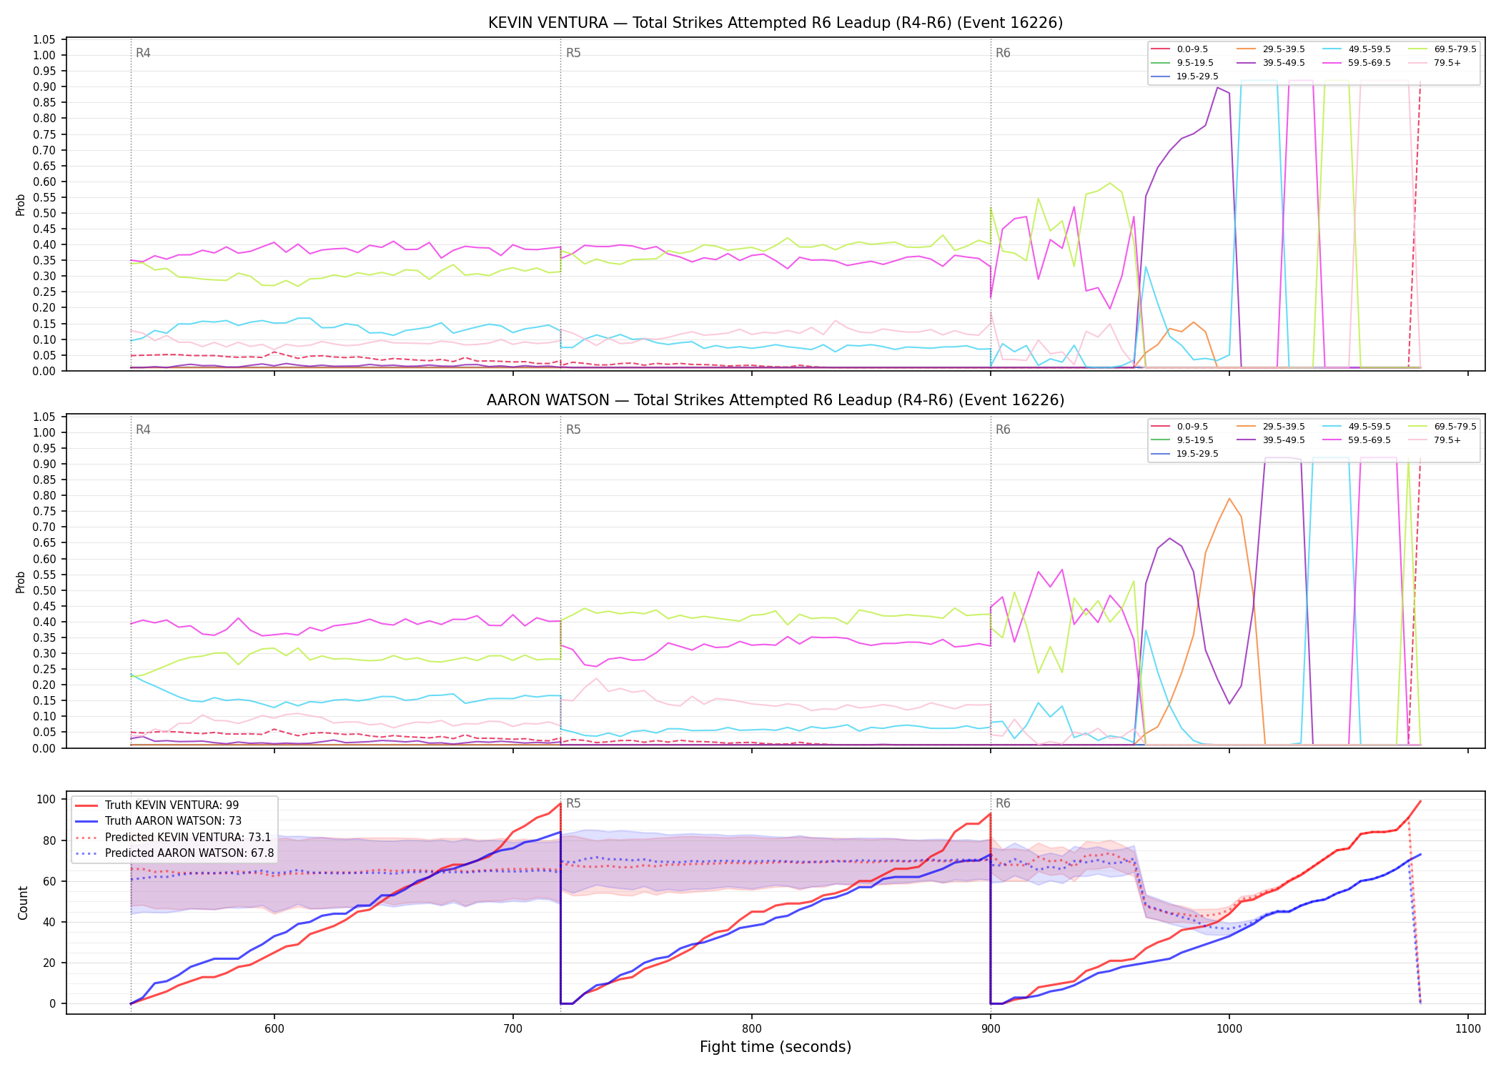Click the 100 tick on the Count axis
Image resolution: width=1501 pixels, height=1072 pixels.
46,800
